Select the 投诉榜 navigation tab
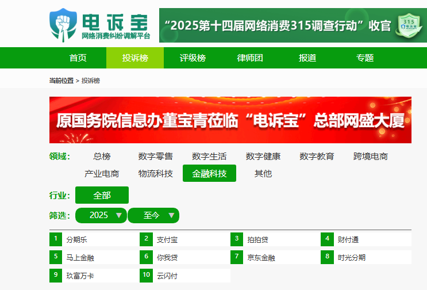 [x=135, y=58]
